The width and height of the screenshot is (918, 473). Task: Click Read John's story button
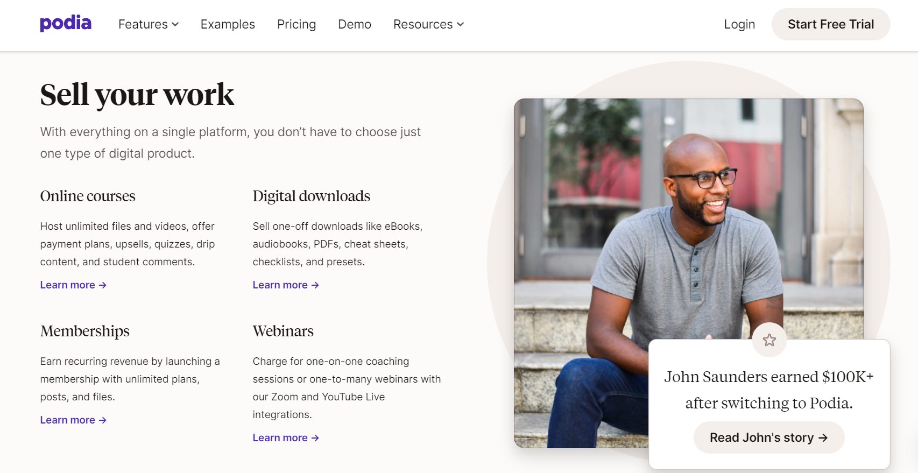point(769,437)
